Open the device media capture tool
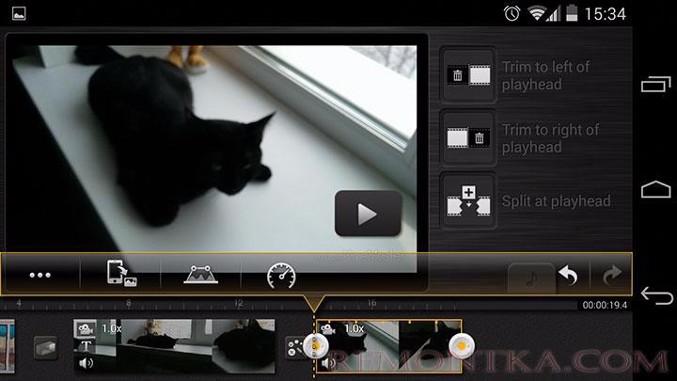The height and width of the screenshot is (381, 677). pos(119,276)
